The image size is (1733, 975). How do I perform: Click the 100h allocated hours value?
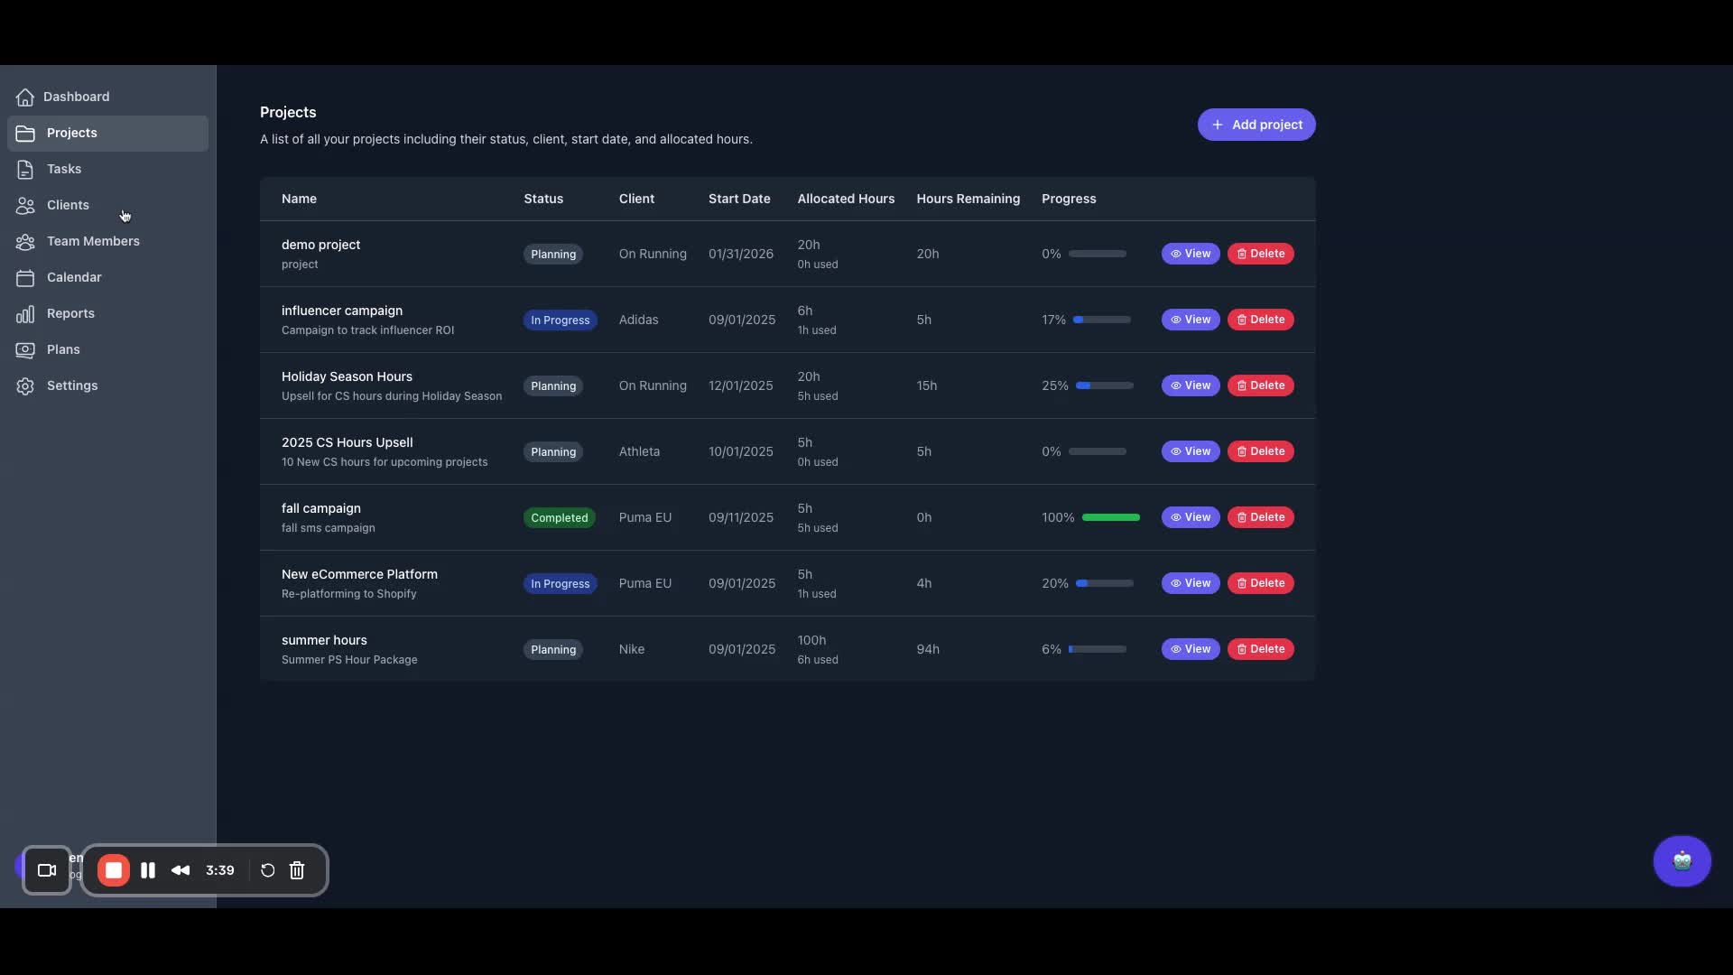(811, 640)
